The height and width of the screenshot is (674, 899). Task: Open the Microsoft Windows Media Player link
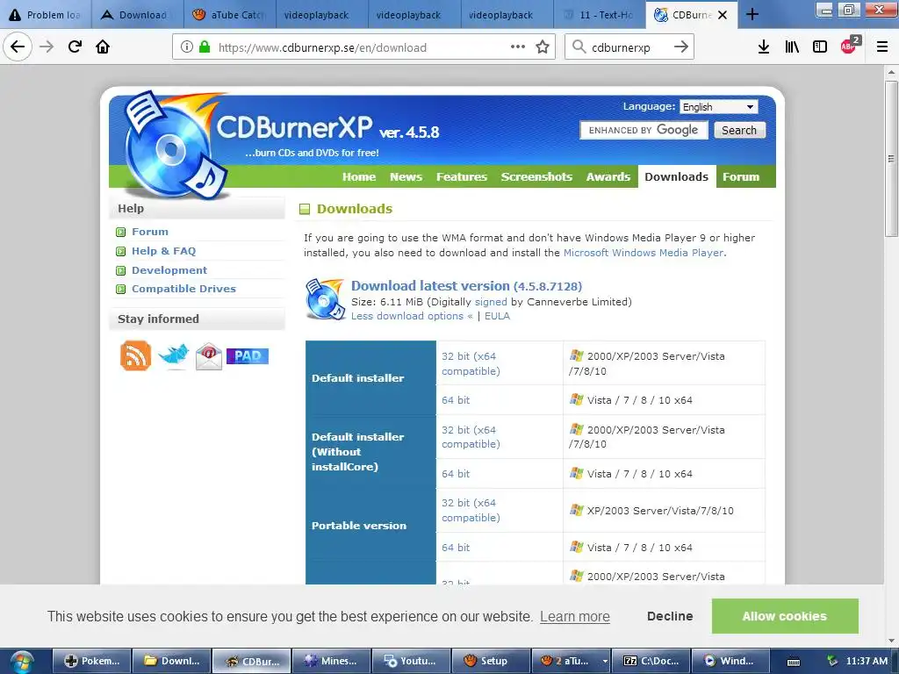644,253
